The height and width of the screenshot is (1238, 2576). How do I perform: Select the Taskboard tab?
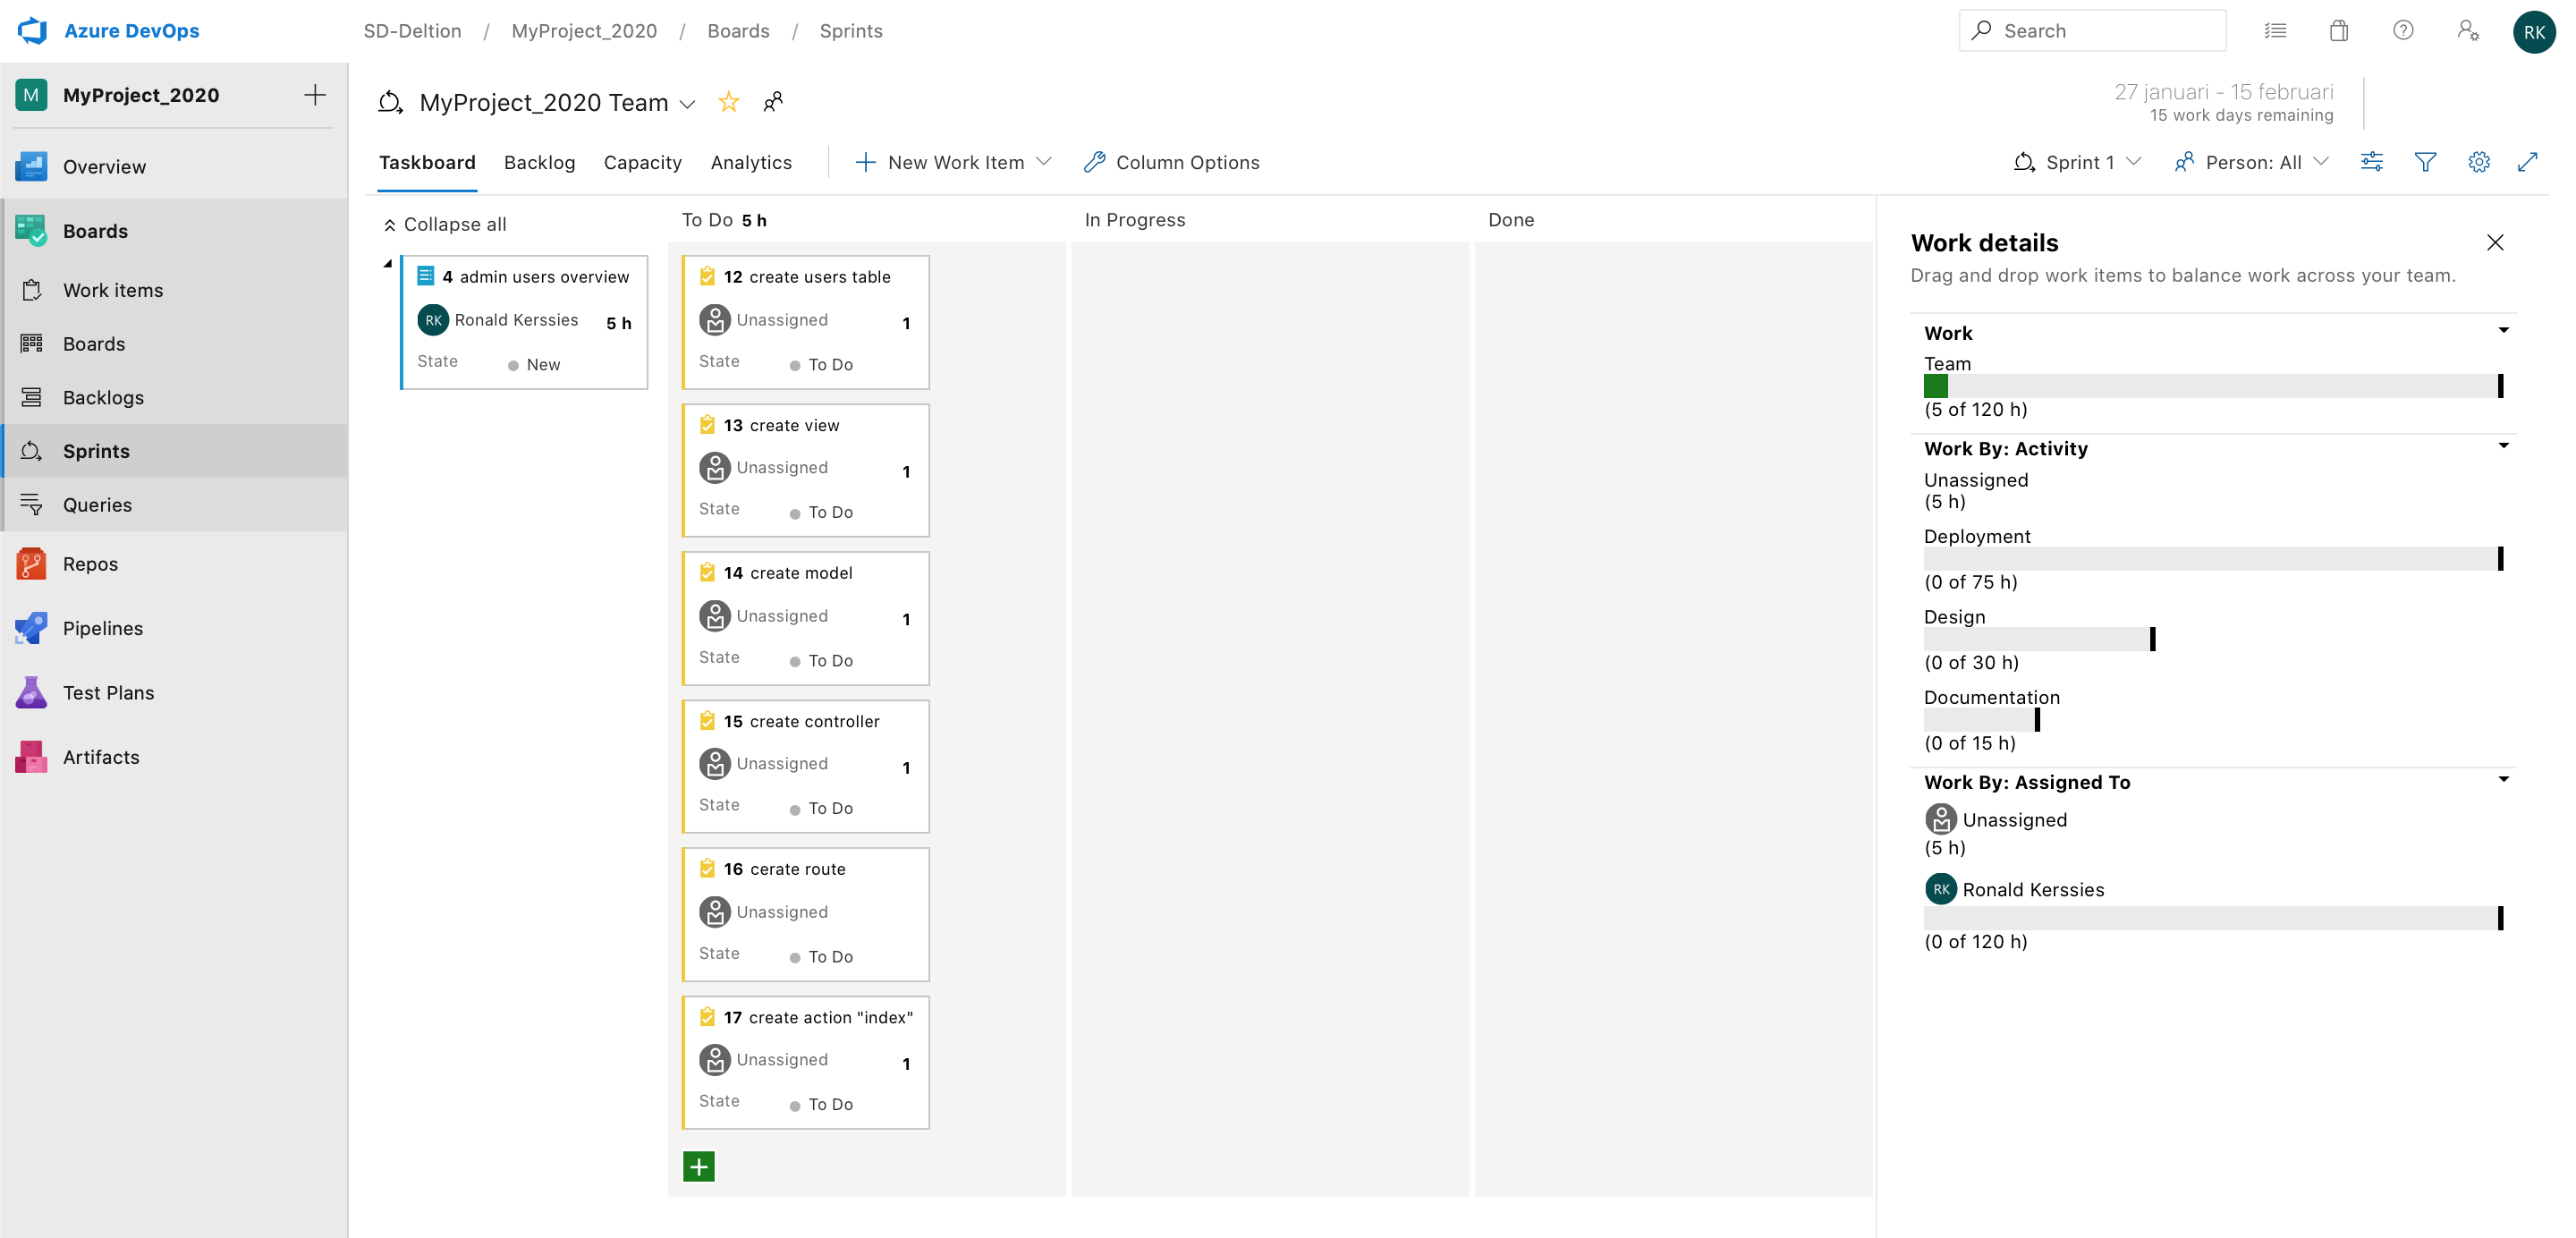pyautogui.click(x=427, y=162)
